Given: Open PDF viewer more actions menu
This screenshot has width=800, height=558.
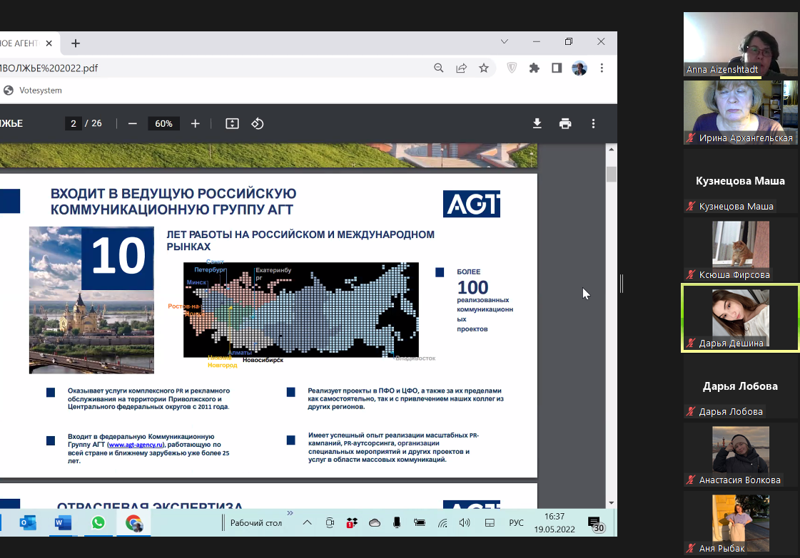Looking at the screenshot, I should 593,123.
